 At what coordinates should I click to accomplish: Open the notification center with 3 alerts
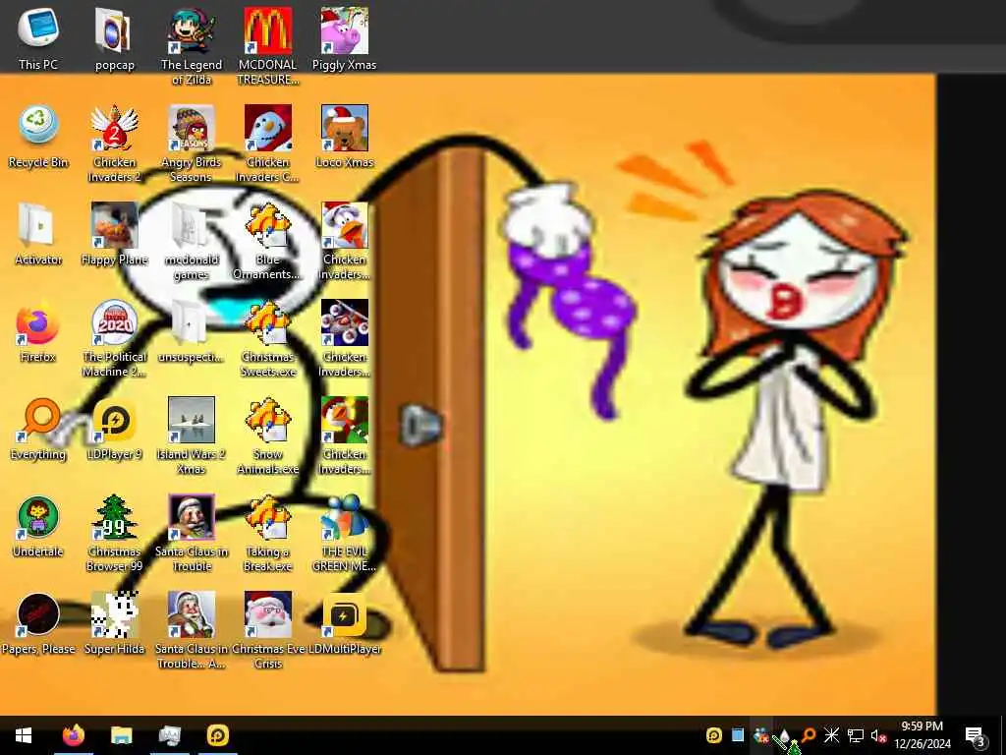pyautogui.click(x=976, y=735)
